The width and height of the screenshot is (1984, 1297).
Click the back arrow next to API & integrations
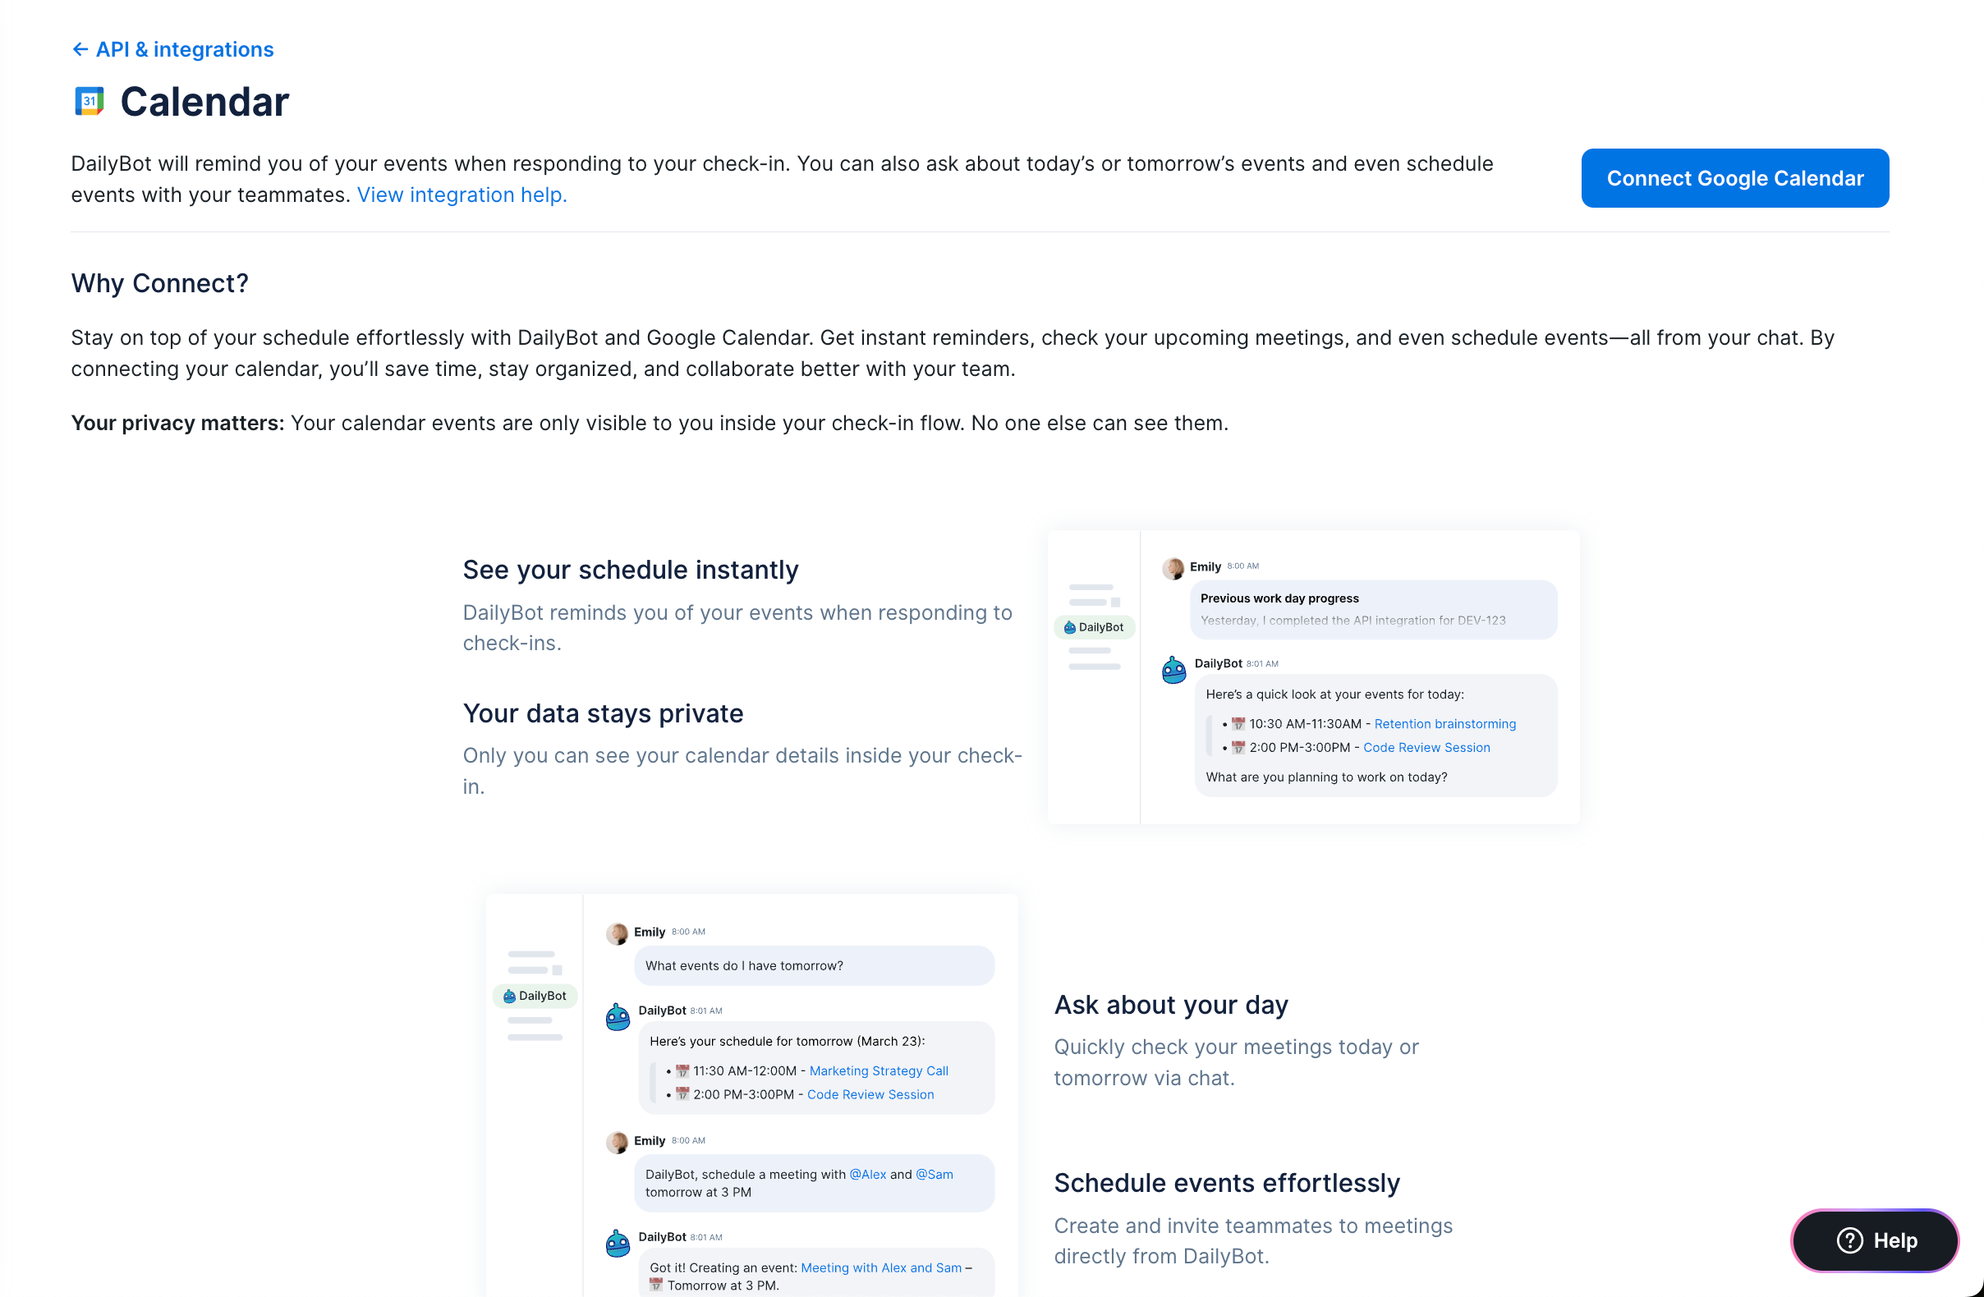pyautogui.click(x=80, y=50)
